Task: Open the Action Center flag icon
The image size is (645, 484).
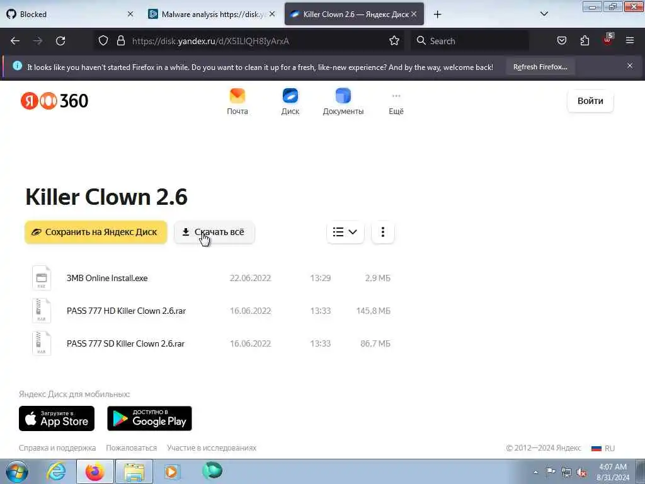Action: click(x=551, y=472)
